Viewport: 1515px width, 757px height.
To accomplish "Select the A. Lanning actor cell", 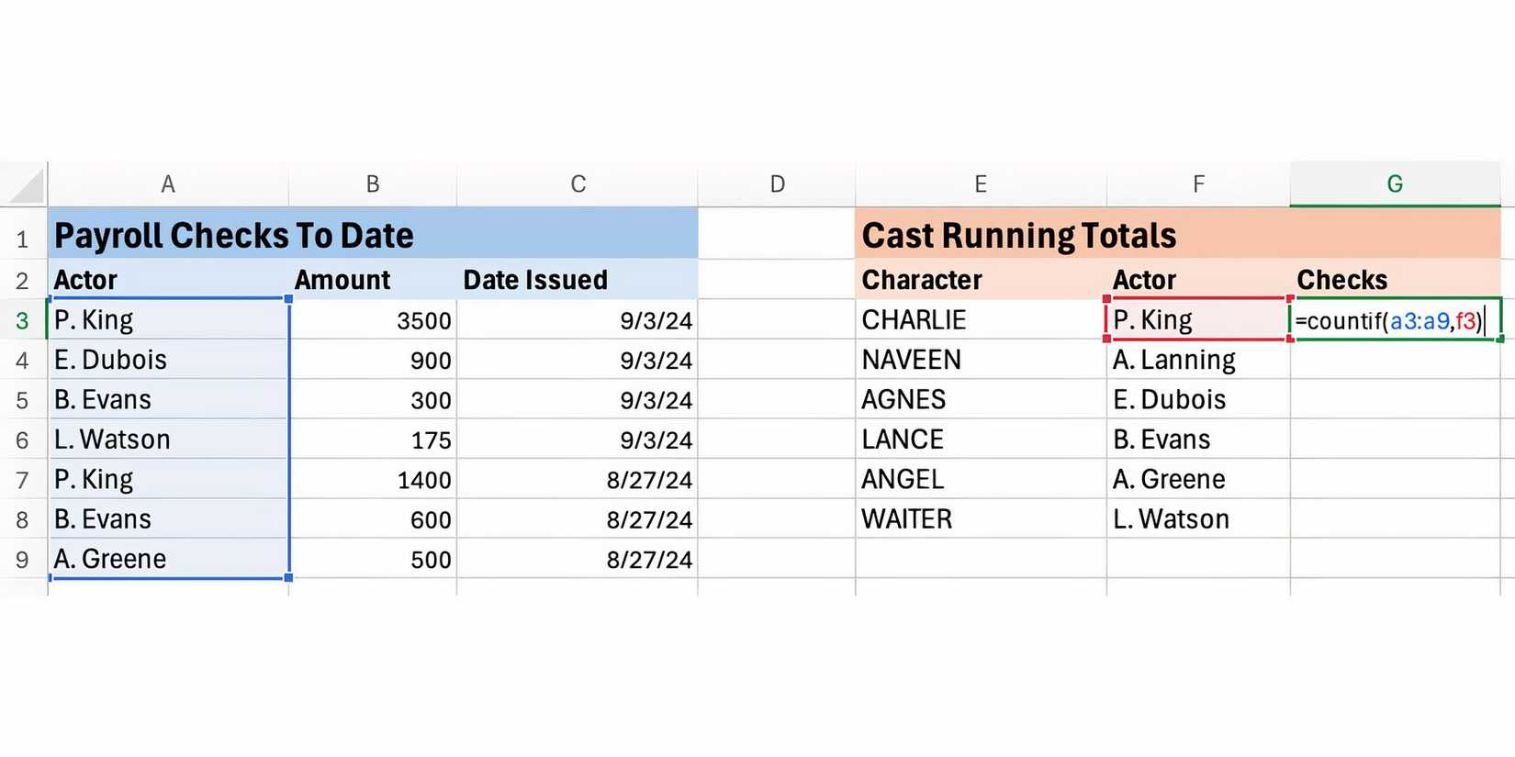I will coord(1197,360).
